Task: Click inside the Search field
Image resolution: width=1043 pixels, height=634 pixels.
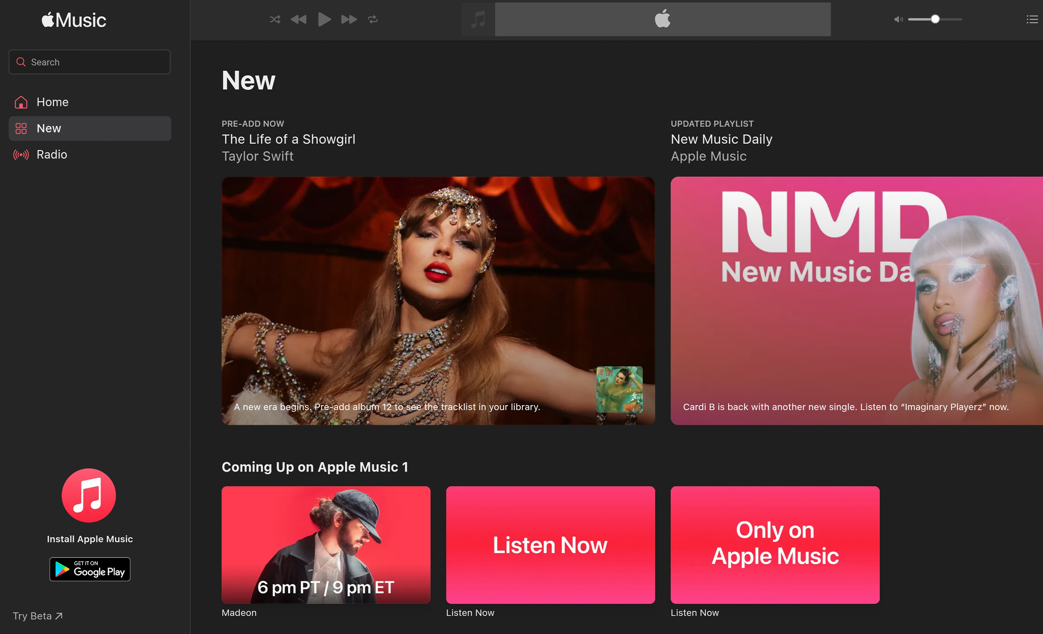Action: click(x=90, y=62)
